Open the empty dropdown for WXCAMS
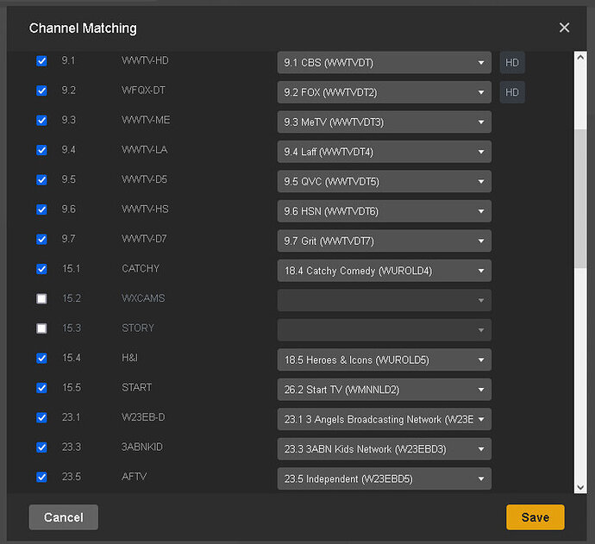This screenshot has height=544, width=595. (385, 301)
